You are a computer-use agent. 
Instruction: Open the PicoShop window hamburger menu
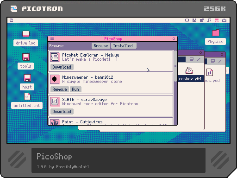point(52,38)
